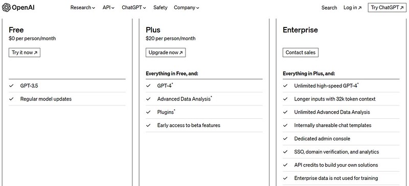Click the Log in link
Screen dimensions: 409x186
click(352, 8)
